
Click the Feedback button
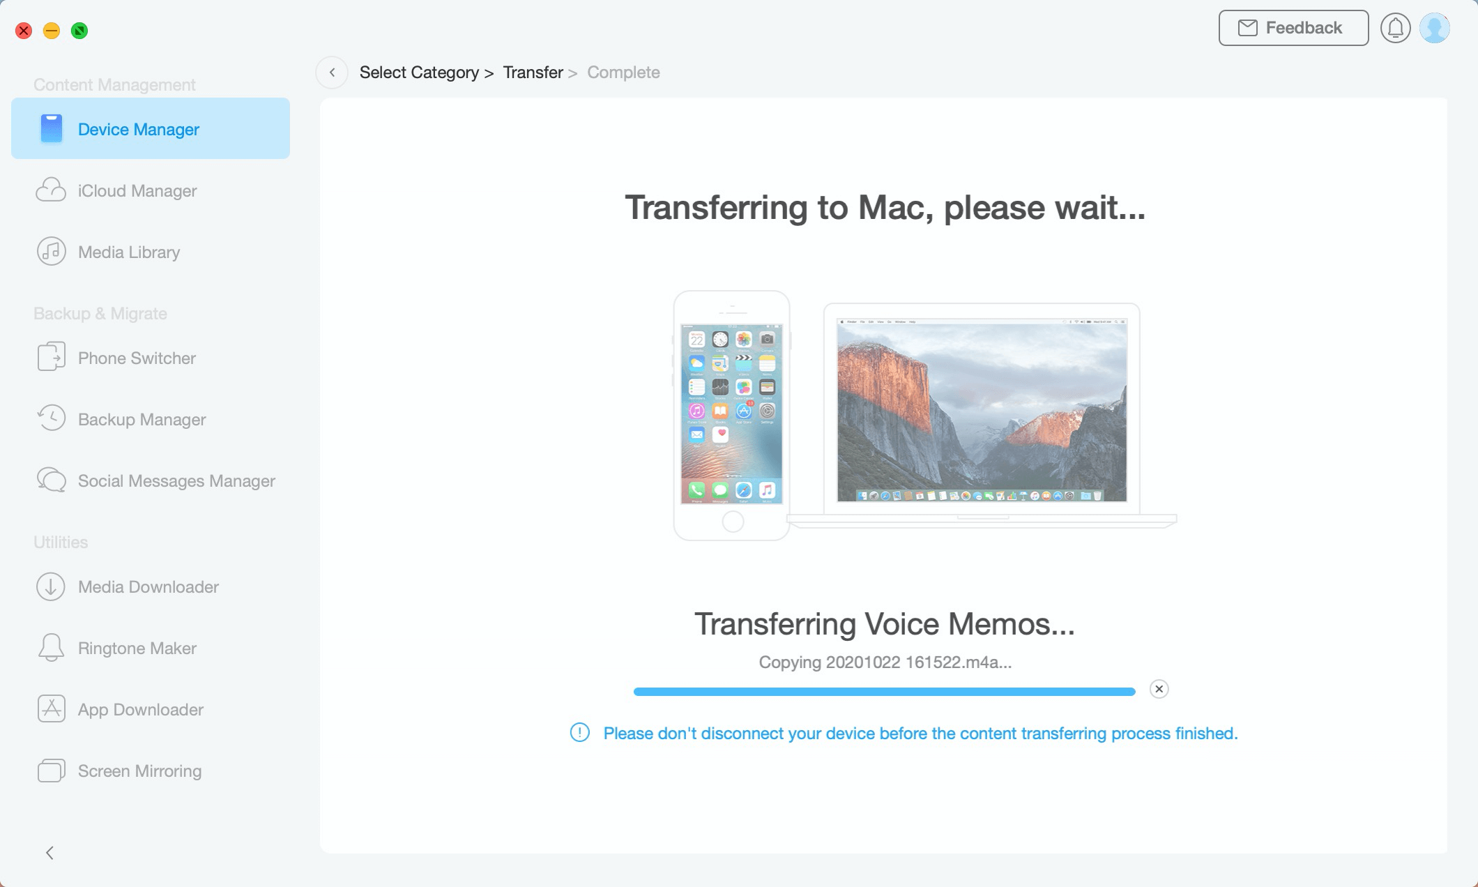click(1291, 27)
